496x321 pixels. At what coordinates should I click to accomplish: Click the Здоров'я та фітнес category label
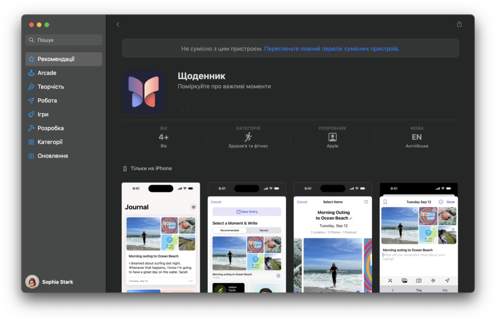pyautogui.click(x=248, y=146)
